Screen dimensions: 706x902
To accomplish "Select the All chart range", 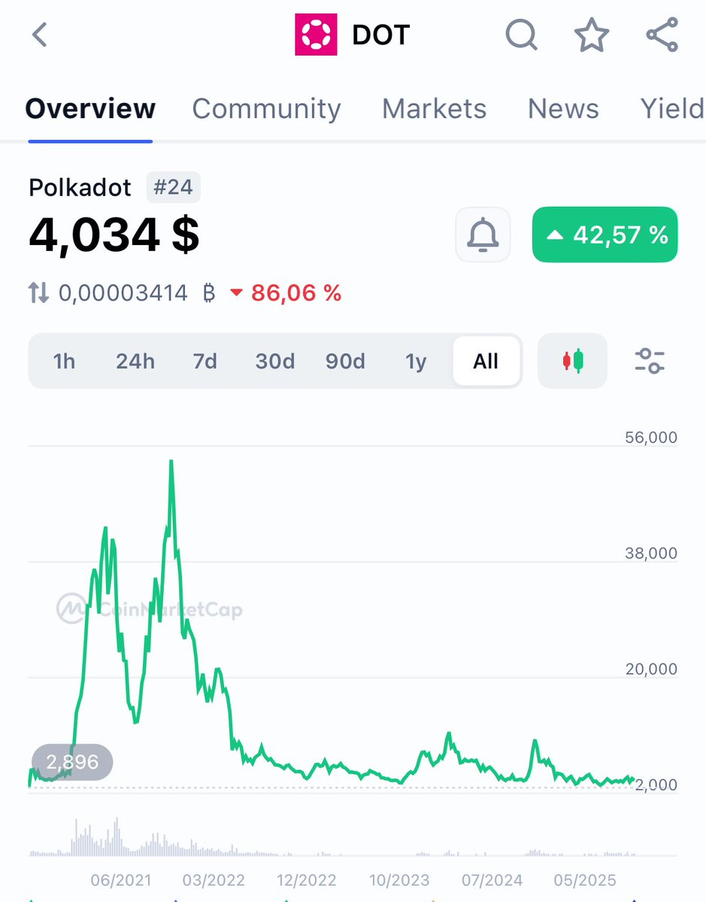I will click(x=486, y=362).
